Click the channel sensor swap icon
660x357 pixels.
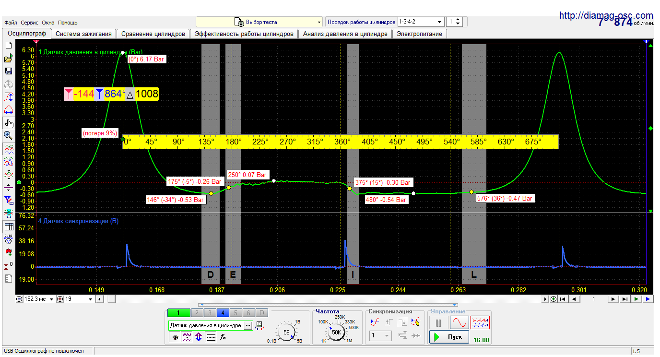click(x=259, y=326)
